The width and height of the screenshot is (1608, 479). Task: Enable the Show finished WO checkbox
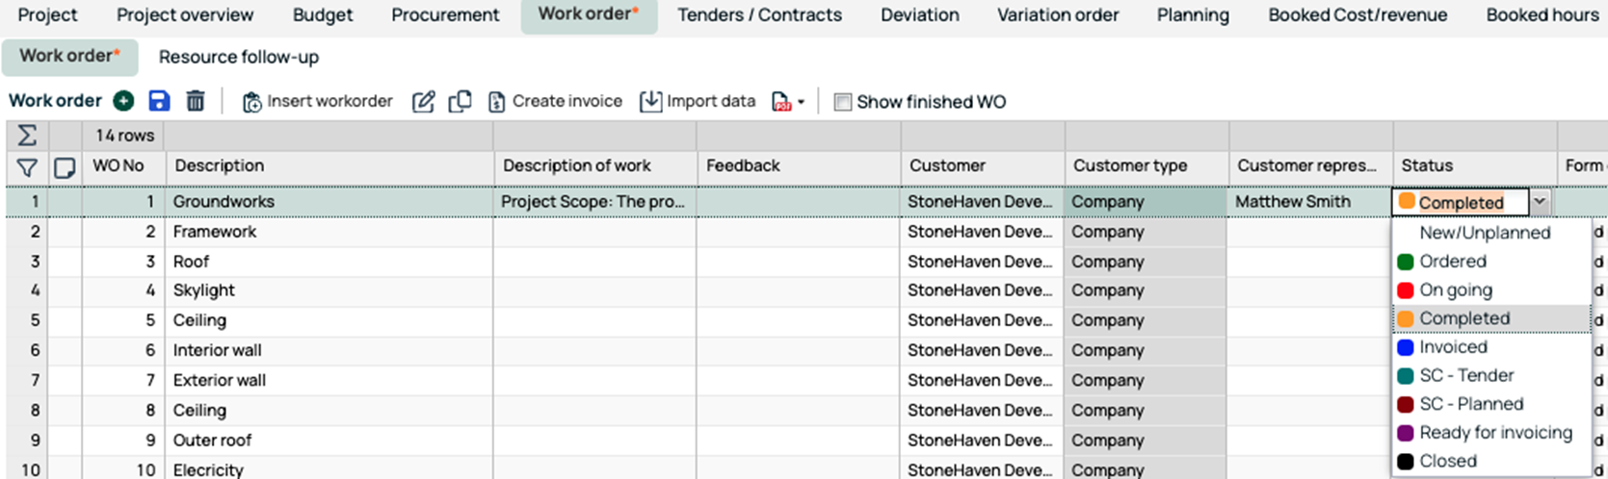[843, 102]
